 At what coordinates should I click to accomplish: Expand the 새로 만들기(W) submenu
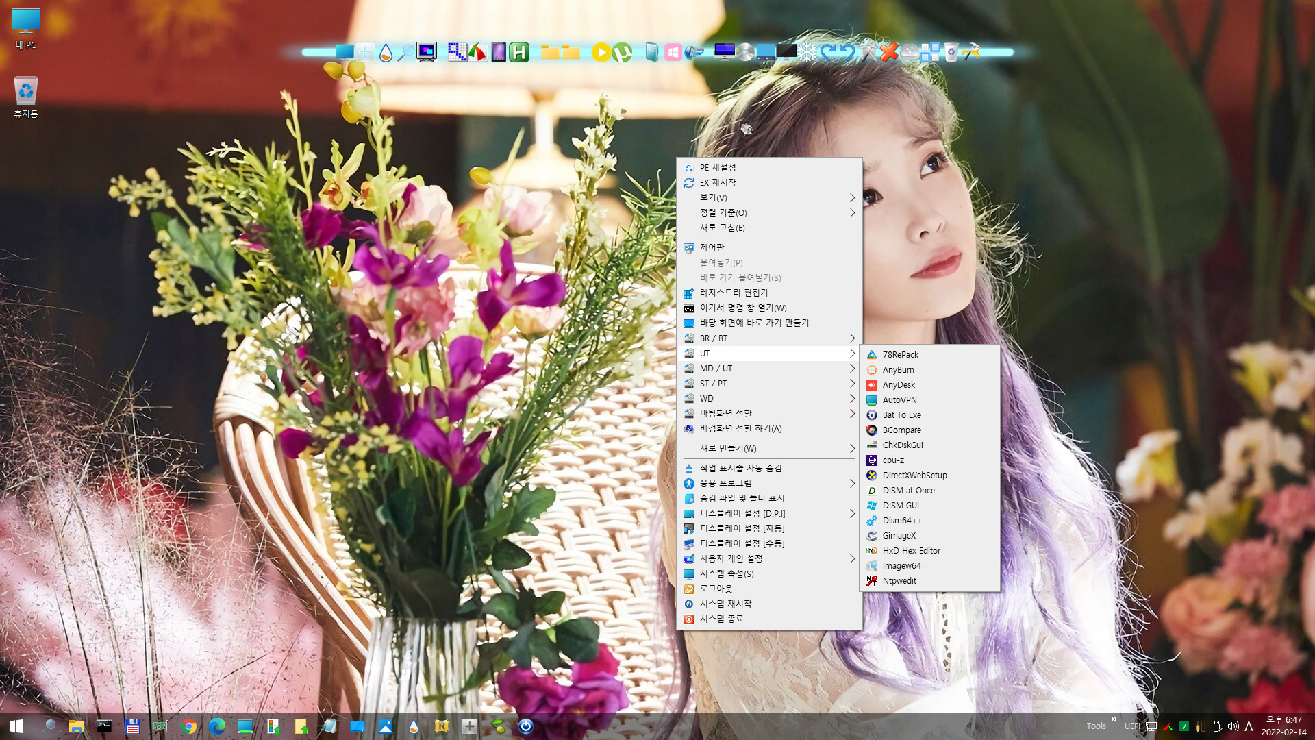pyautogui.click(x=769, y=448)
